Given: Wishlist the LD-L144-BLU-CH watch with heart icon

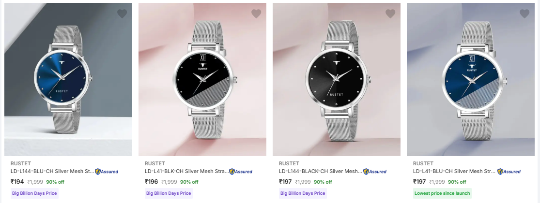Looking at the screenshot, I should (x=122, y=14).
